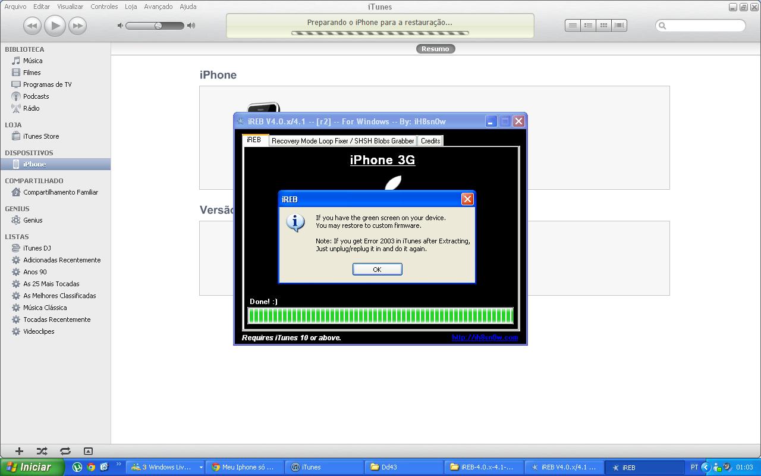Click Chrome quick launch icon
The image size is (761, 476).
pyautogui.click(x=91, y=467)
